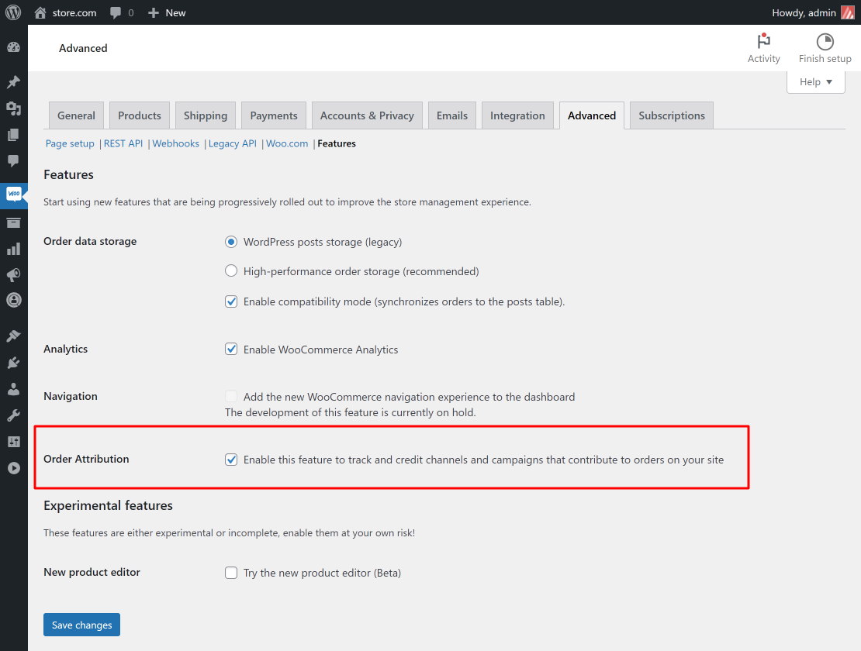This screenshot has width=861, height=651.
Task: Click the current Features sub-section
Action: [337, 143]
